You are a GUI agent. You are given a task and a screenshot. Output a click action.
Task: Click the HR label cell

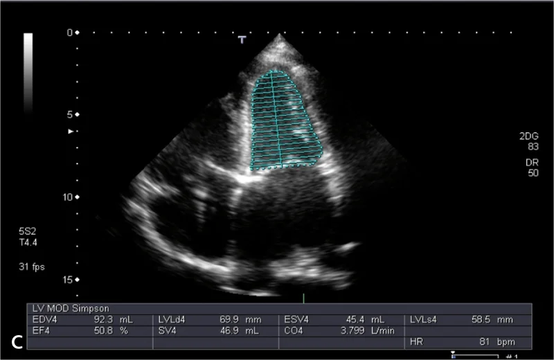tap(416, 342)
